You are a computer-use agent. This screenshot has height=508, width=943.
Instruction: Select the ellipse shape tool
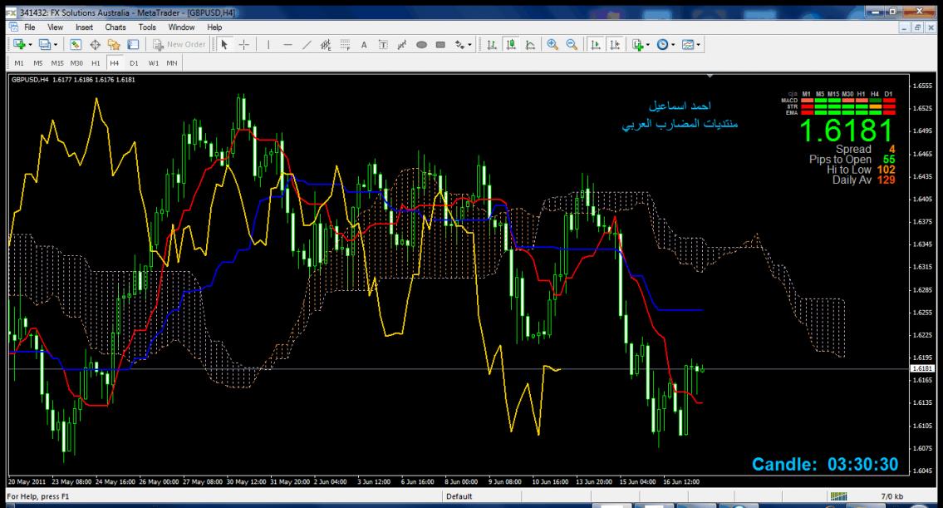tap(421, 44)
